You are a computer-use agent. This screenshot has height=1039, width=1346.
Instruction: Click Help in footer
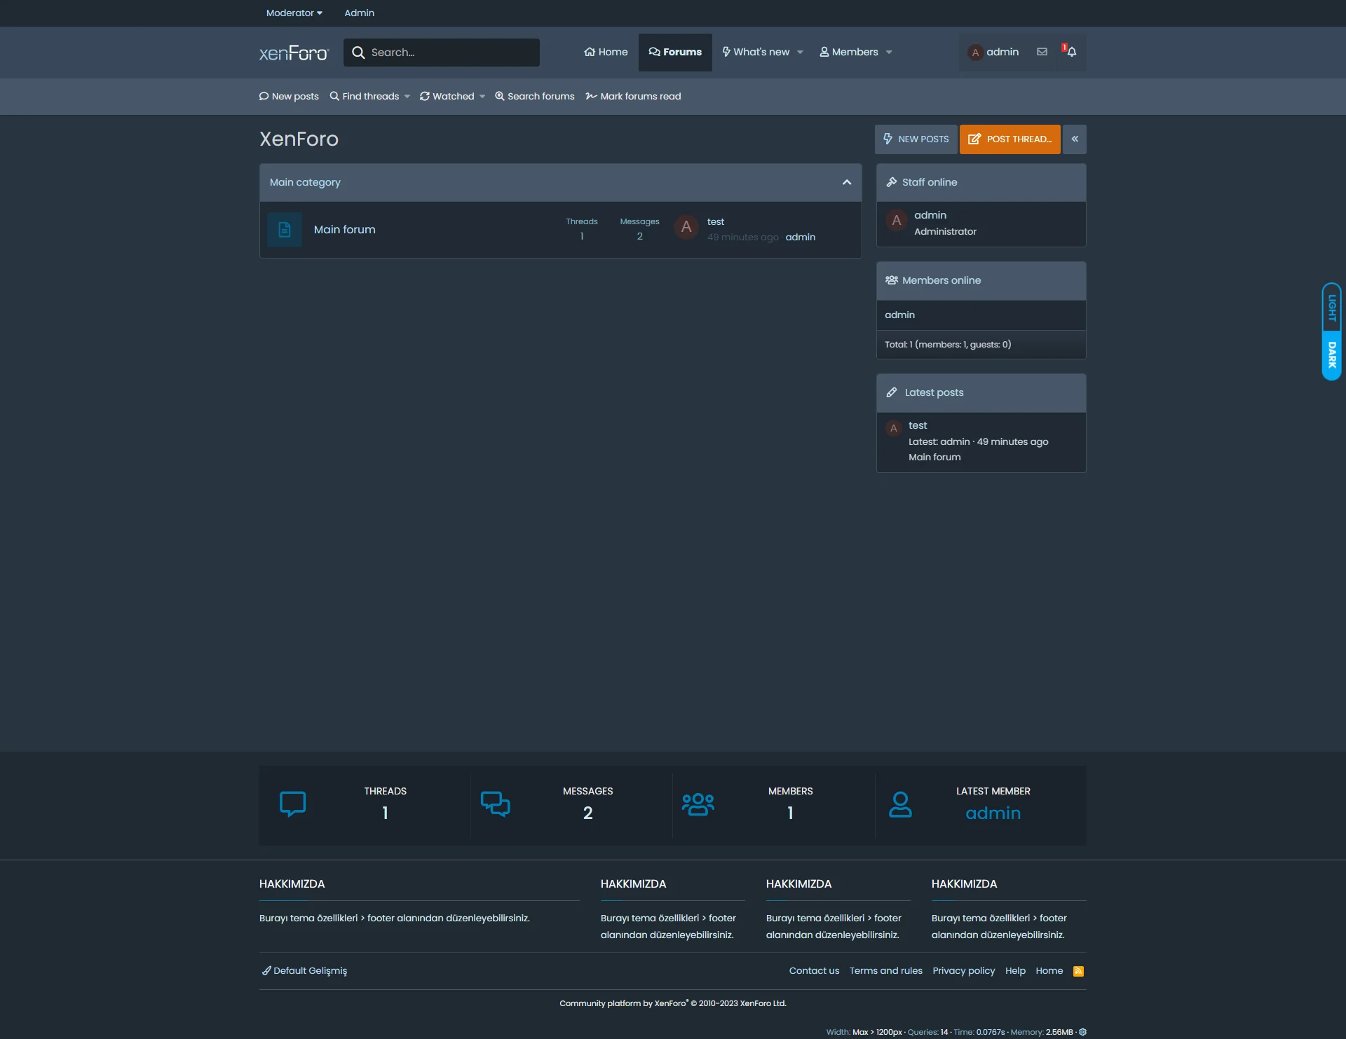(1015, 970)
